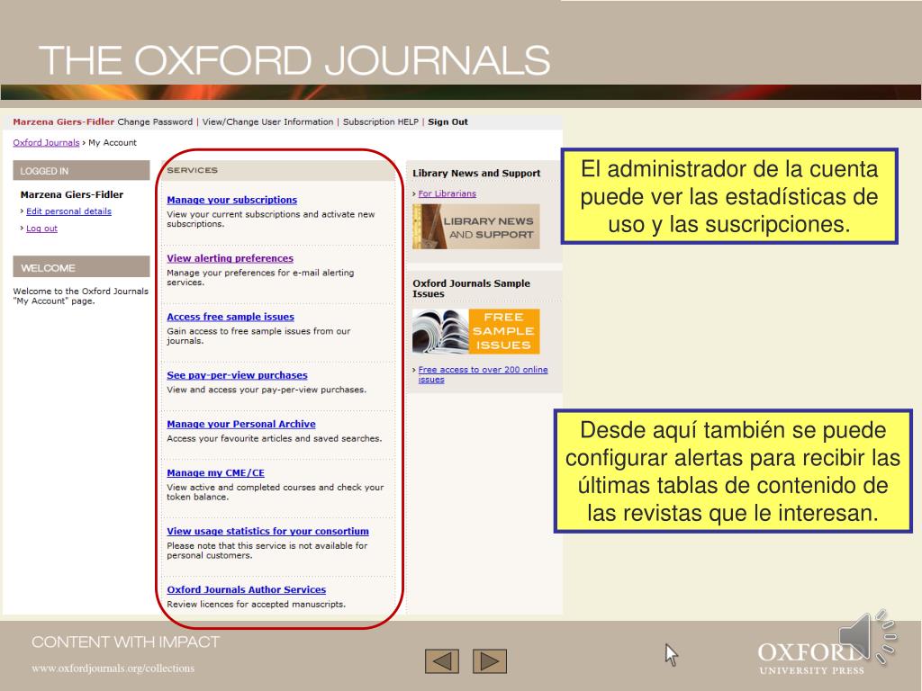This screenshot has width=922, height=691.
Task: Click 'View active and completed courses' text
Action: (x=275, y=492)
